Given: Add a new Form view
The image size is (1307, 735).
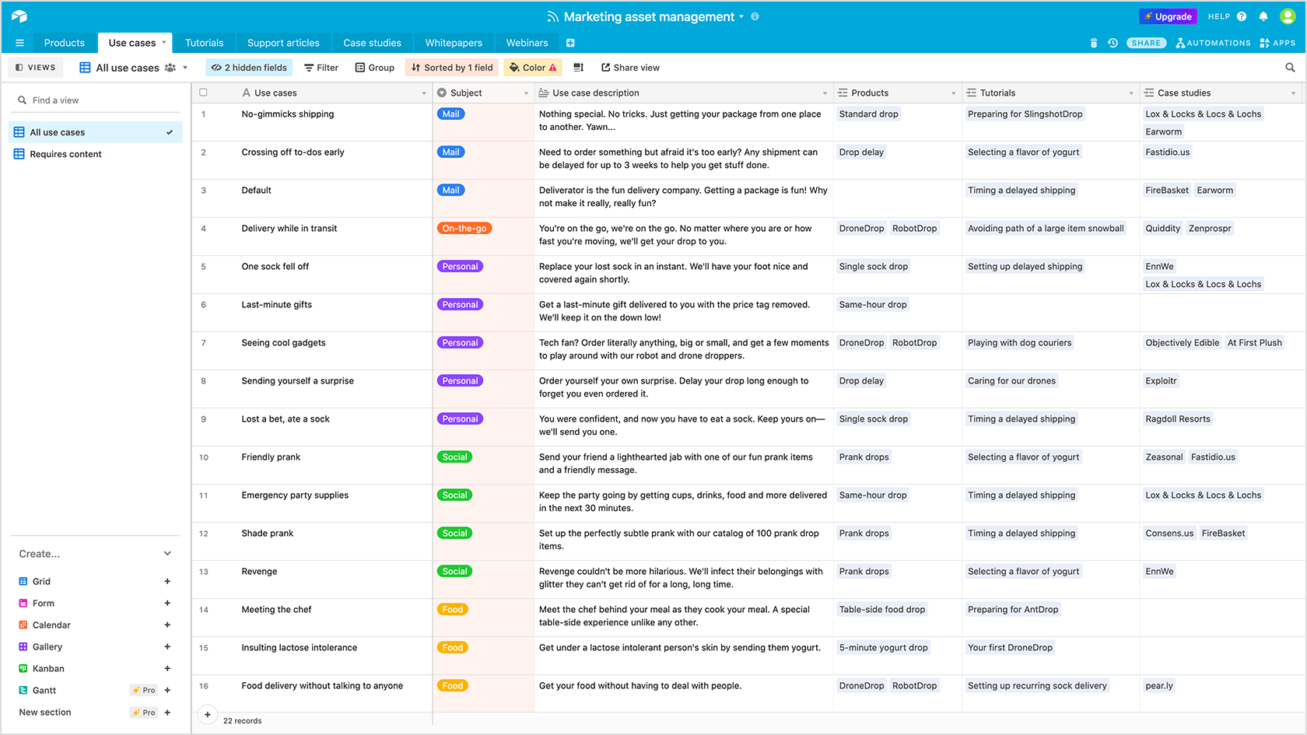Looking at the screenshot, I should coord(167,603).
